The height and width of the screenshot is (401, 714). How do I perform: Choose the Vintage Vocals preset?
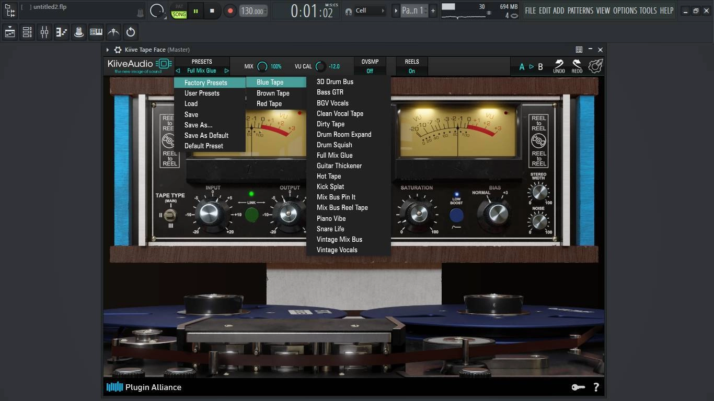pos(349,250)
